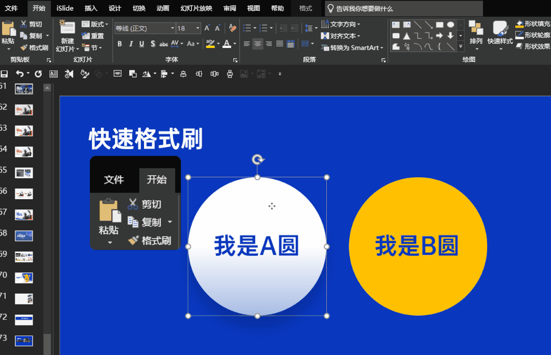Open the Paragraph (段落) dialog launcher
This screenshot has height=355, width=551.
384,60
